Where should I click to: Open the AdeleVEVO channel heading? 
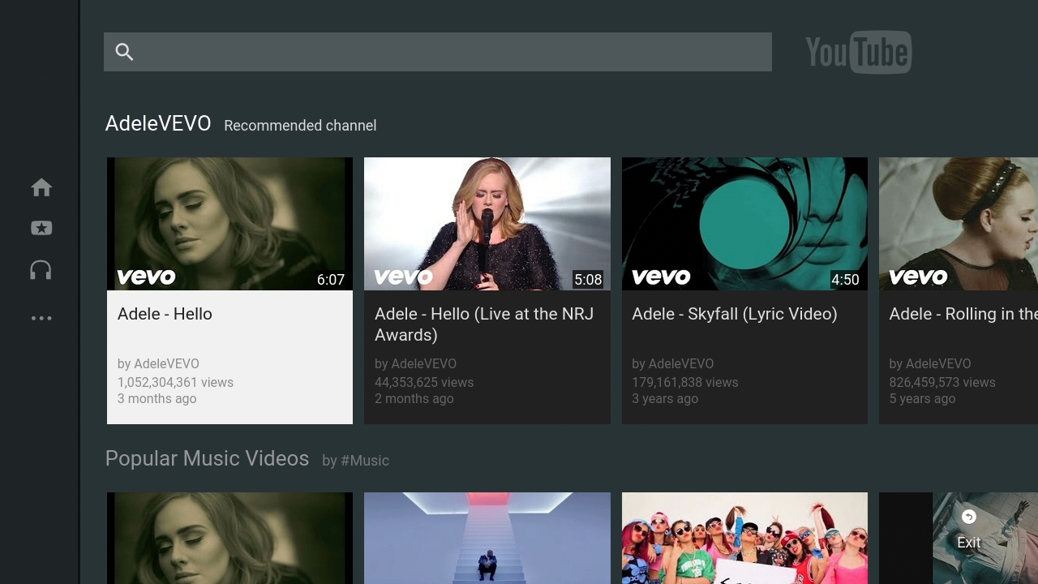click(x=158, y=124)
